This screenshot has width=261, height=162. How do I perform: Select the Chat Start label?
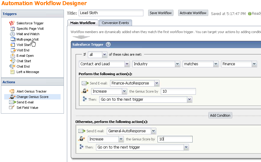(24, 61)
